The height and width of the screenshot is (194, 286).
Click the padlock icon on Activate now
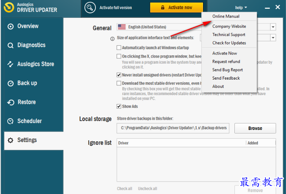(163, 8)
